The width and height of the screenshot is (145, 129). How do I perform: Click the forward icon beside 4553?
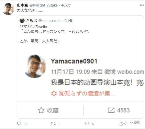(x=111, y=110)
